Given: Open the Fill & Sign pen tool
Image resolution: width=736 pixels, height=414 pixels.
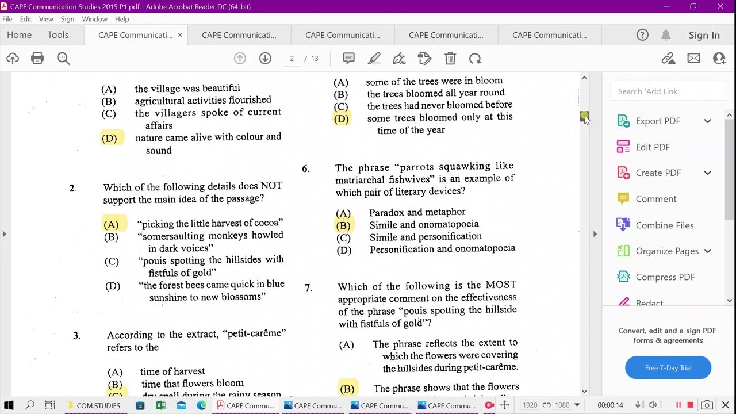Looking at the screenshot, I should coord(399,58).
